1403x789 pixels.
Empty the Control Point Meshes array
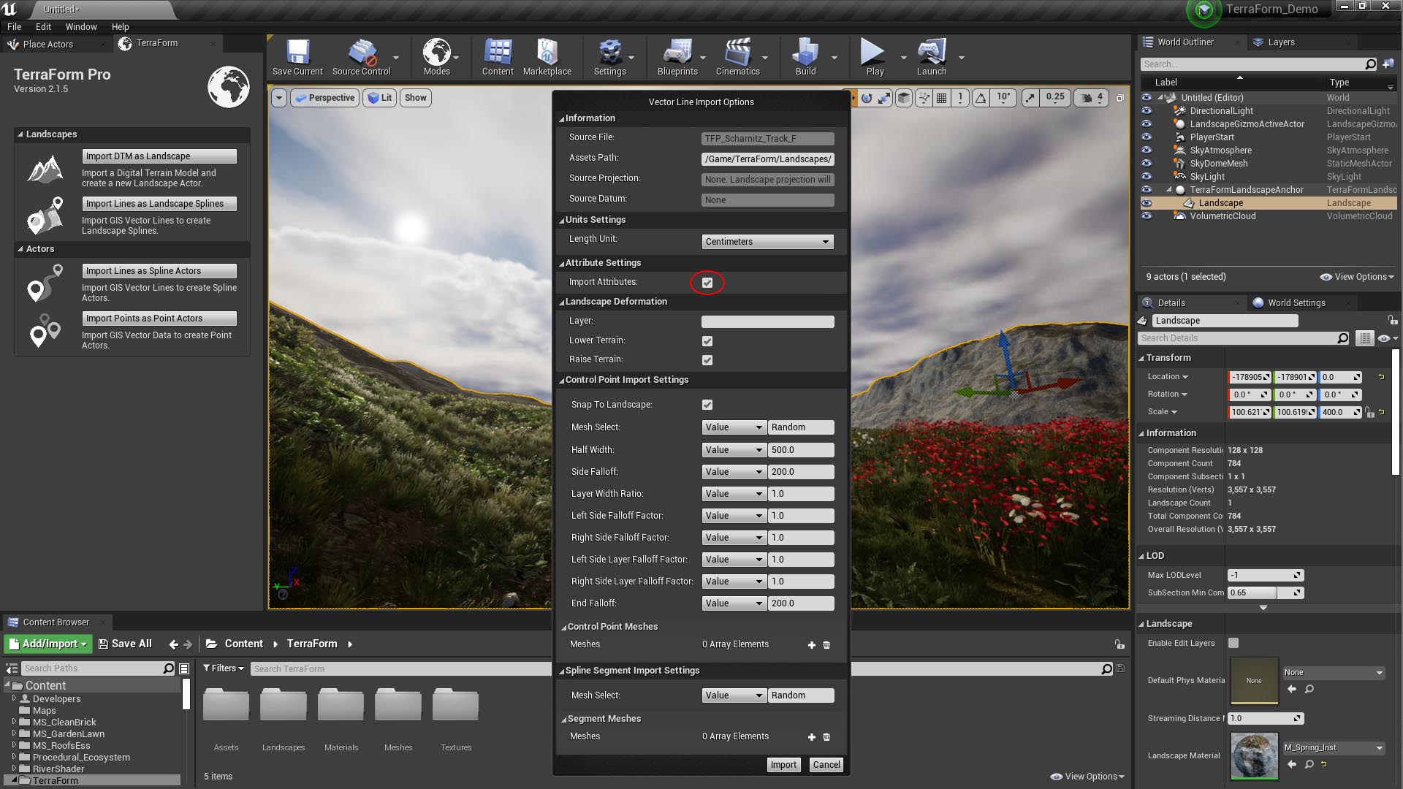[x=826, y=645]
